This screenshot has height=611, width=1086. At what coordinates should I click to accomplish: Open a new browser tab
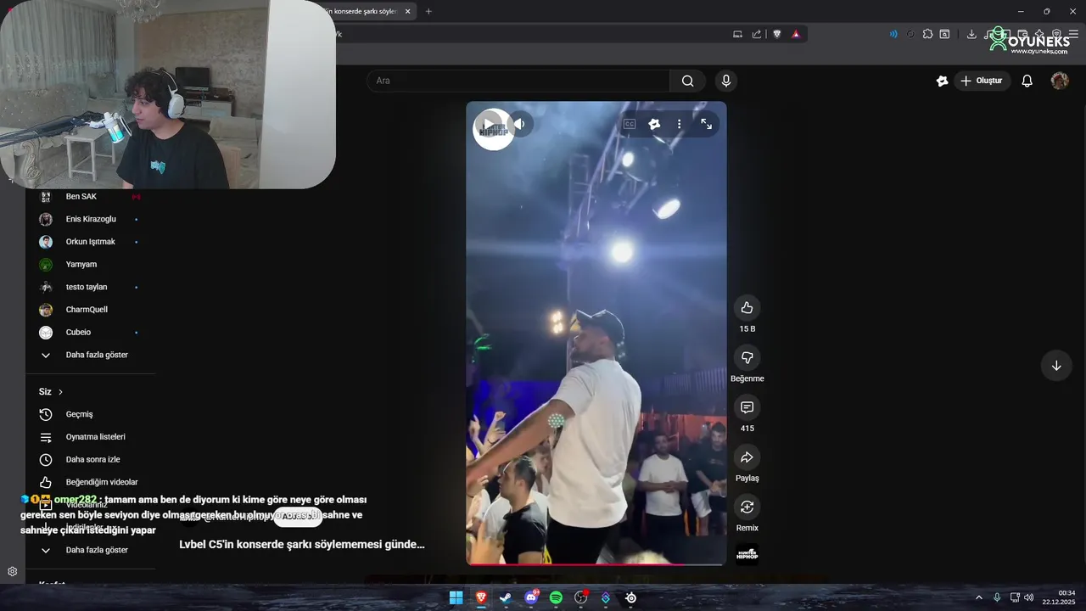tap(428, 11)
